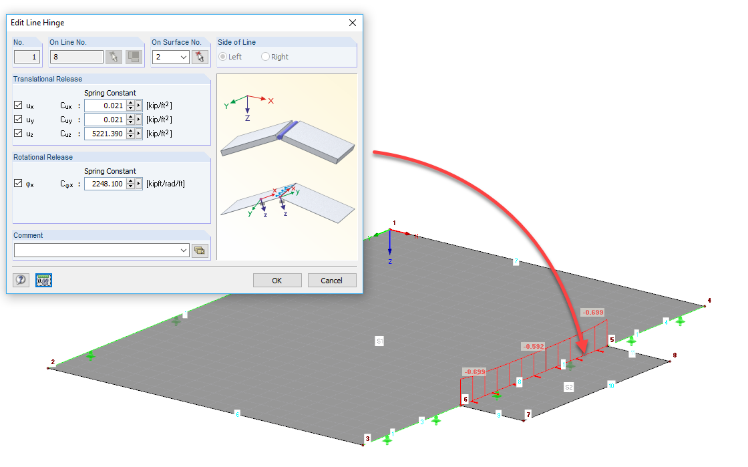748x467 pixels.
Task: Increment the Cuz spring constant stepper
Action: click(x=130, y=130)
